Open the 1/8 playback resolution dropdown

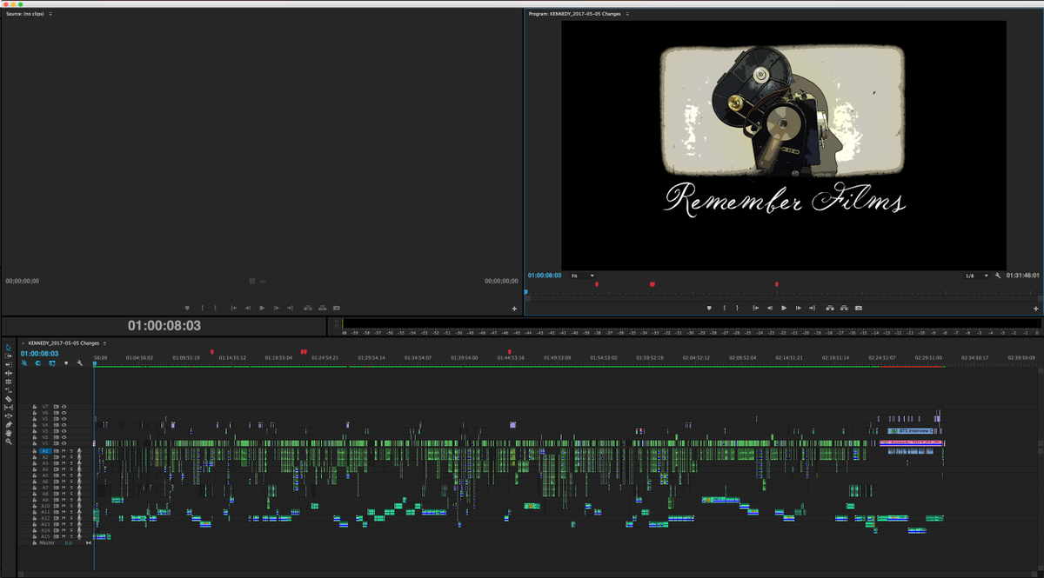pos(976,276)
